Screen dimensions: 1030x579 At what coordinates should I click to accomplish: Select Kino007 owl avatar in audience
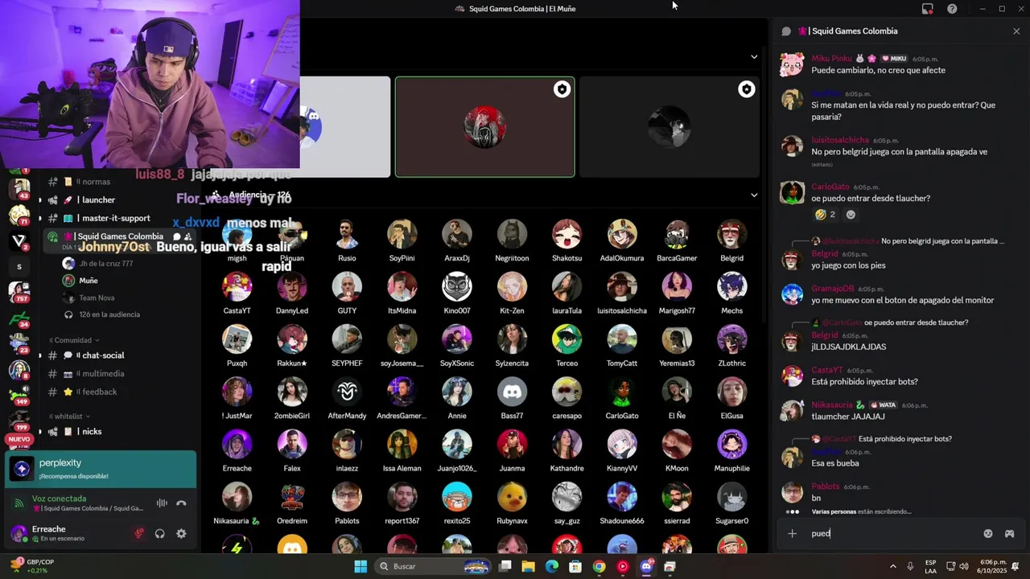(x=457, y=287)
